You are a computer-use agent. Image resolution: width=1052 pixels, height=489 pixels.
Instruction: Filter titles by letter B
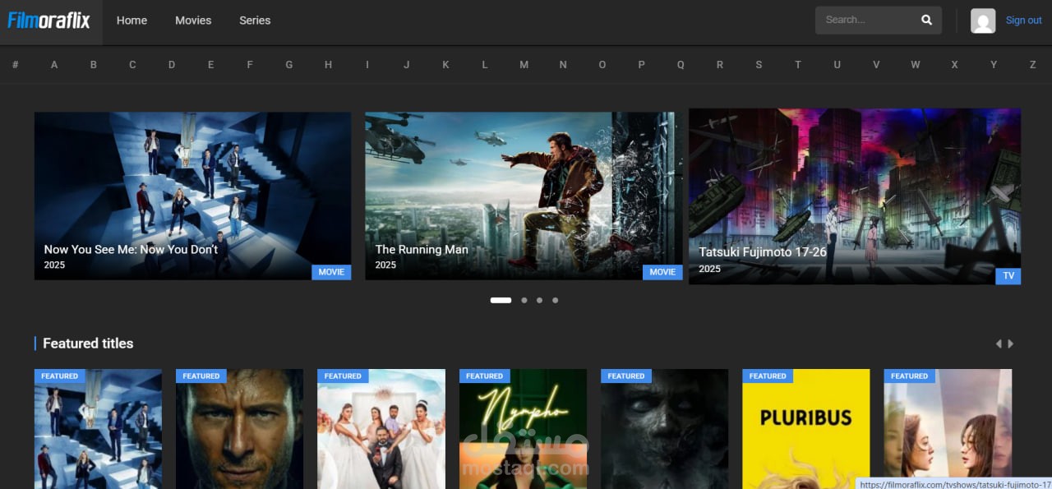pos(94,64)
